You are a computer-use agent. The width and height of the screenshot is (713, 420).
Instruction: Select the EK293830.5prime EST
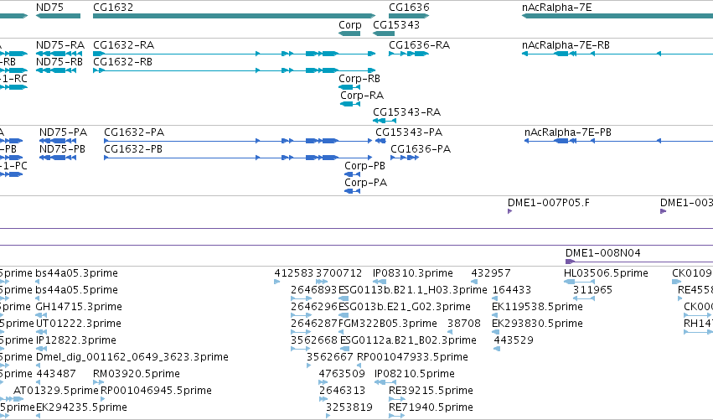tap(495, 332)
